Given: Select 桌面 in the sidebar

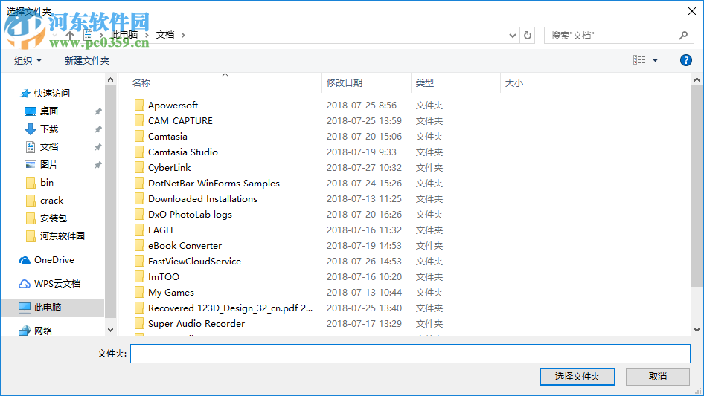Looking at the screenshot, I should point(48,111).
